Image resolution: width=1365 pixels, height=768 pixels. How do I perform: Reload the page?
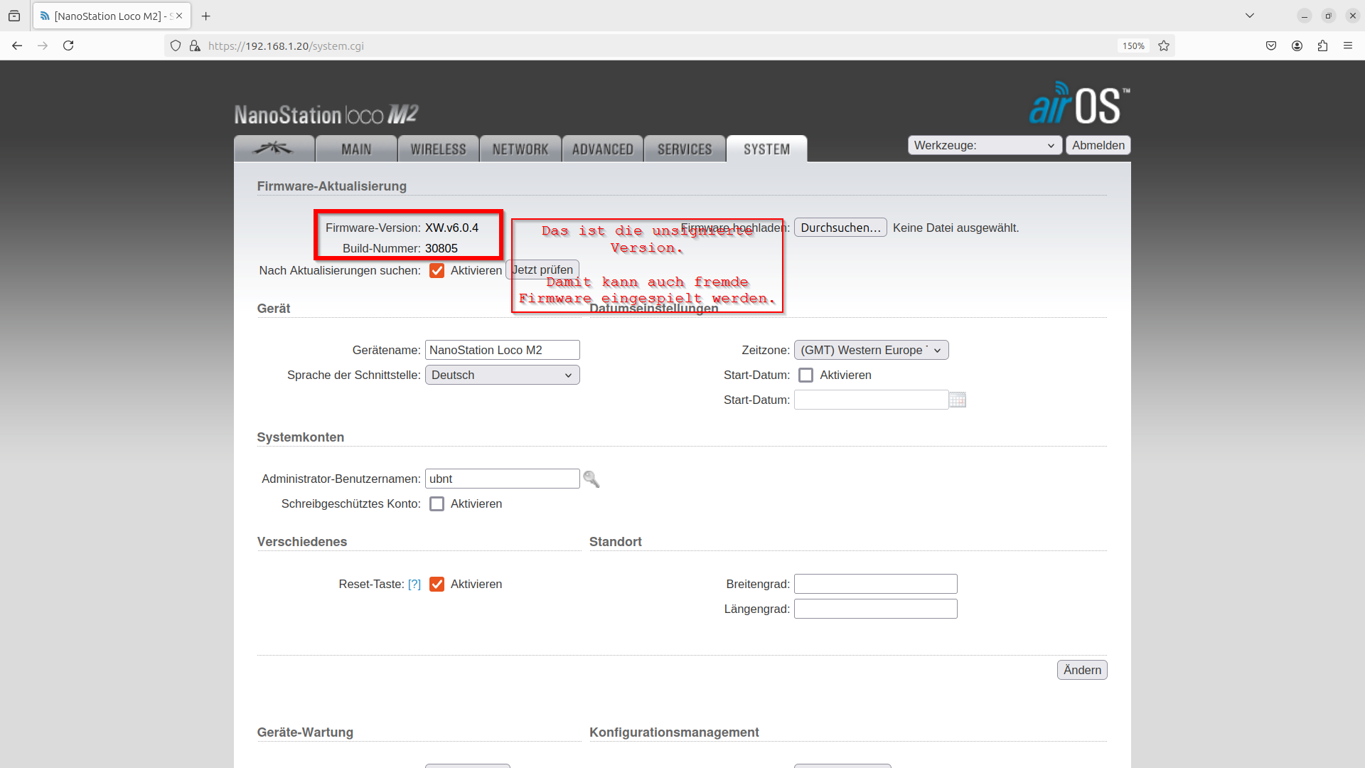click(68, 46)
